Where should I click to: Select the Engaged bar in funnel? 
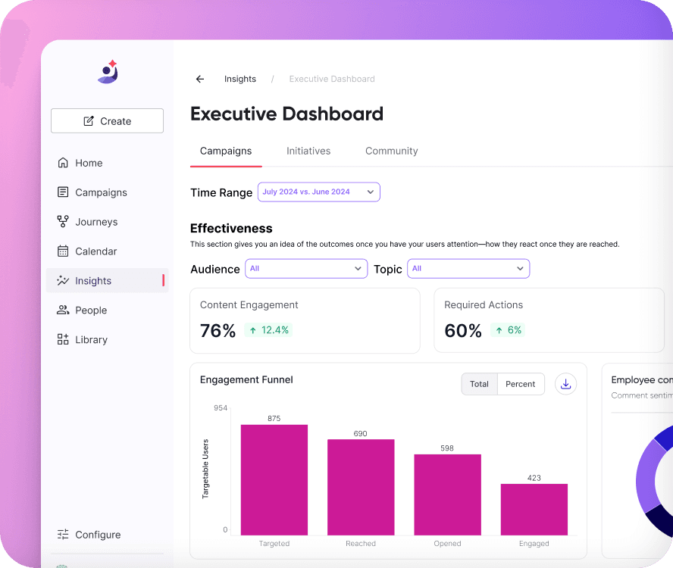point(534,510)
